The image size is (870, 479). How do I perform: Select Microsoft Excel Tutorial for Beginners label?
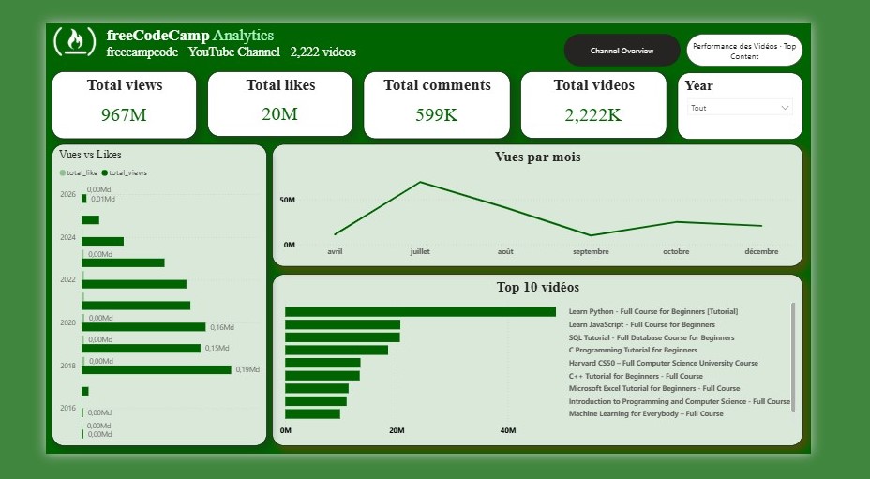click(x=654, y=388)
